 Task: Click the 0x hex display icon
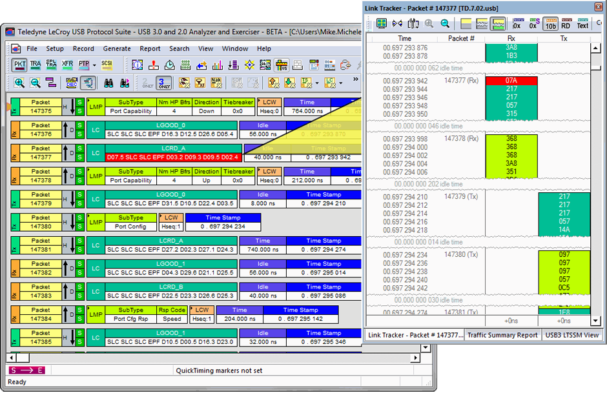click(x=517, y=24)
